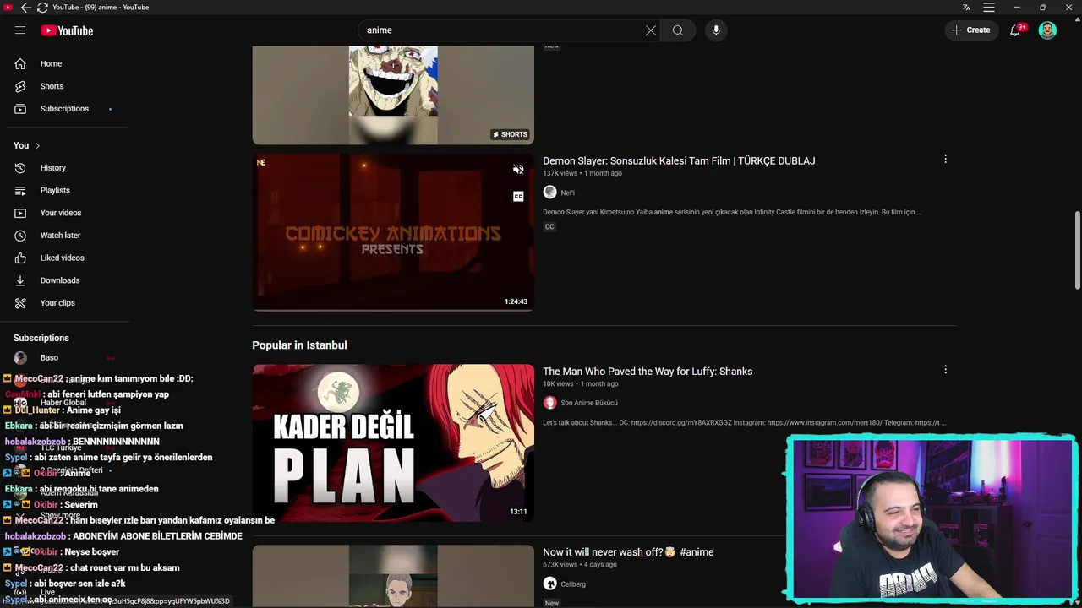Open browser menu icon in title bar
The width and height of the screenshot is (1082, 608).
(x=989, y=8)
